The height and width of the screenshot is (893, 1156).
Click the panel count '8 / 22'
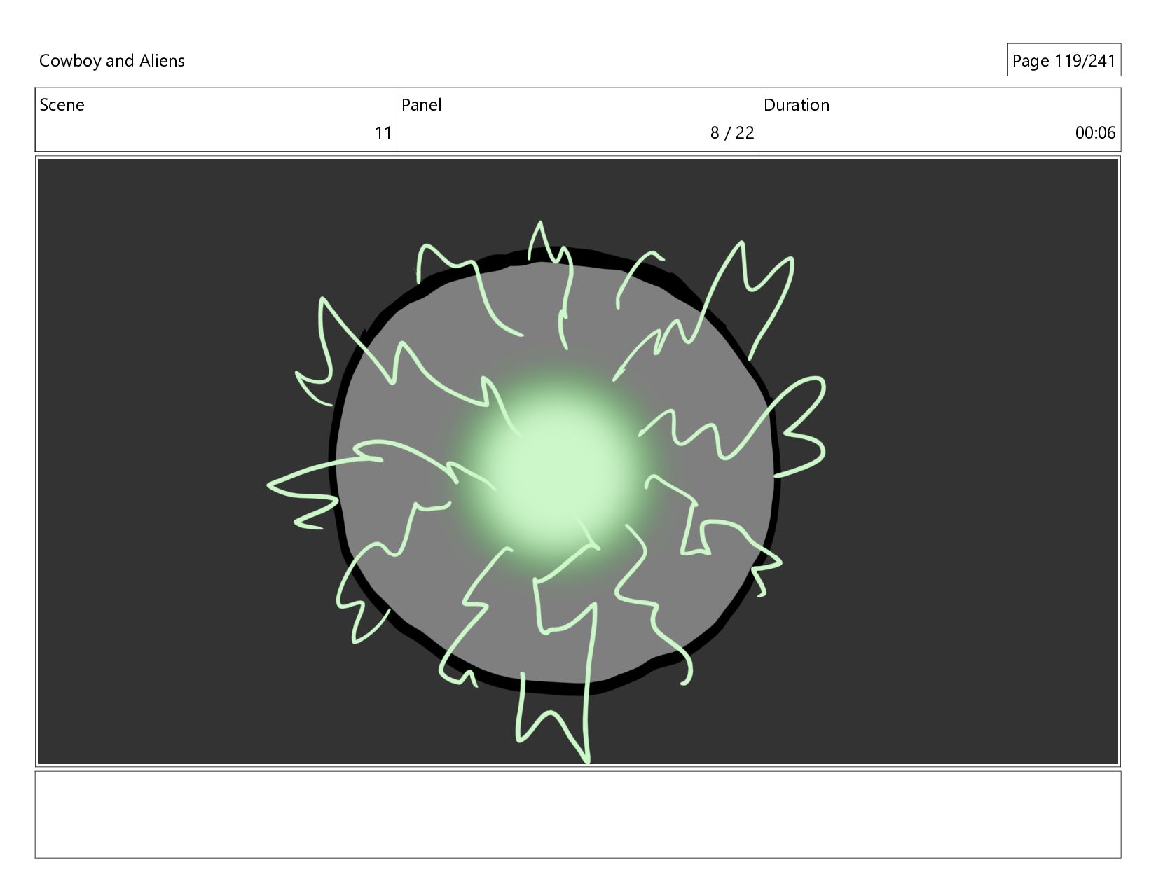click(x=732, y=133)
